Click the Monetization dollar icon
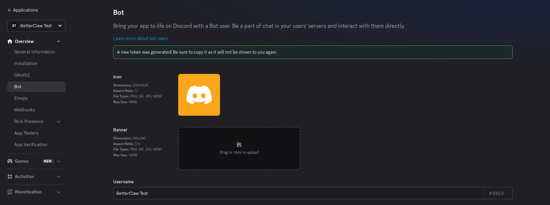Viewport: 550px width, 205px height. click(10, 192)
